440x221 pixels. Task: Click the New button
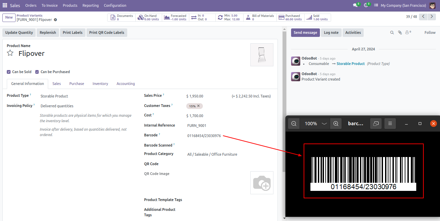(x=9, y=18)
